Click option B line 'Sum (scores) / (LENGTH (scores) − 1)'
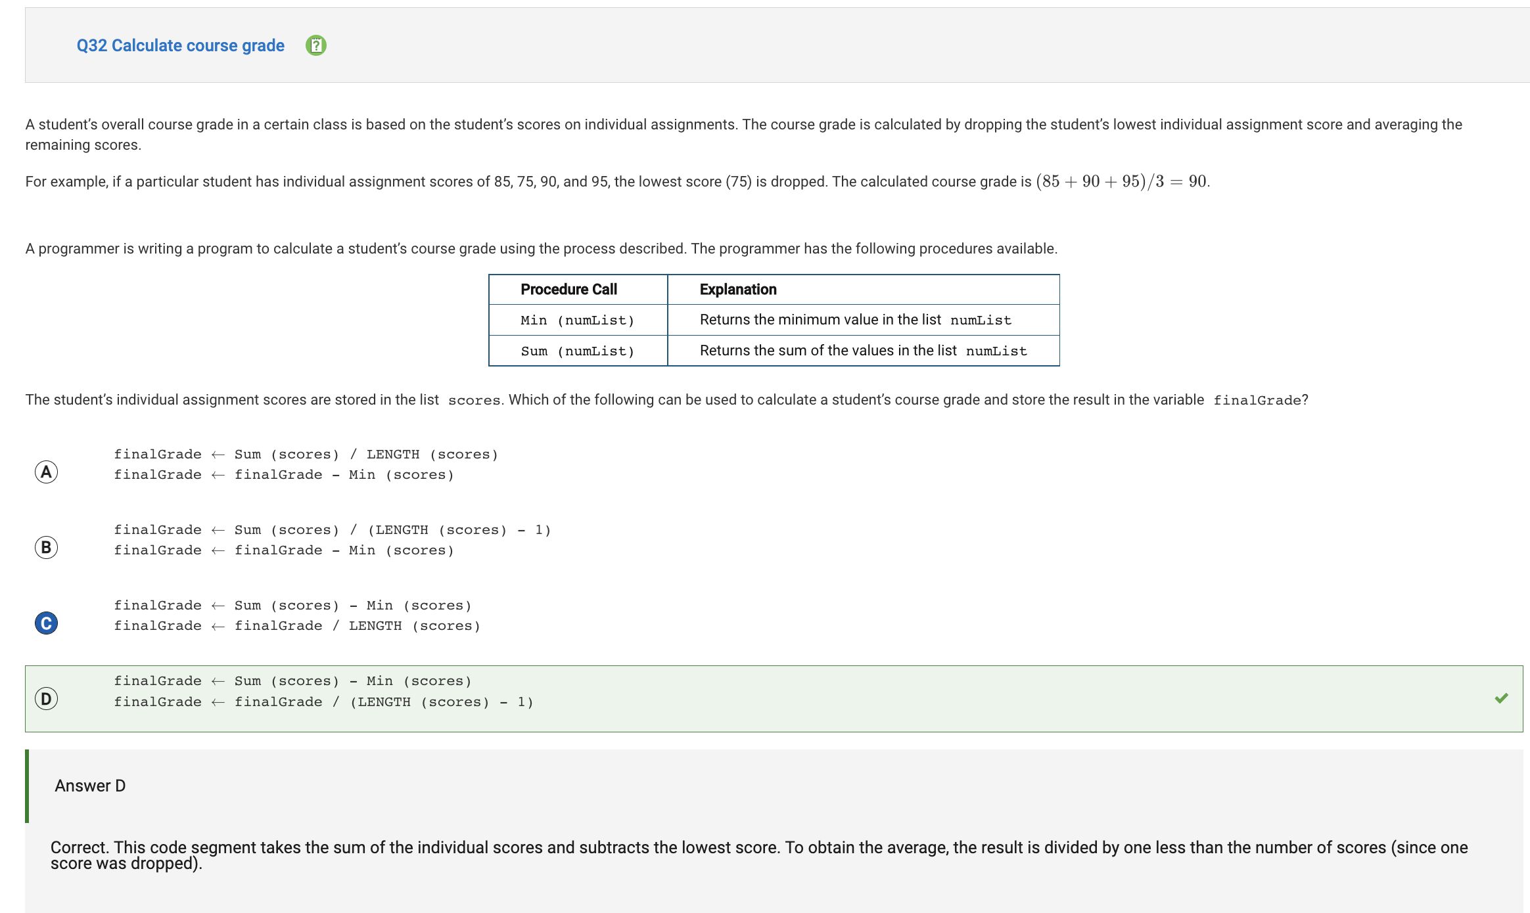The width and height of the screenshot is (1530, 913). 392,530
